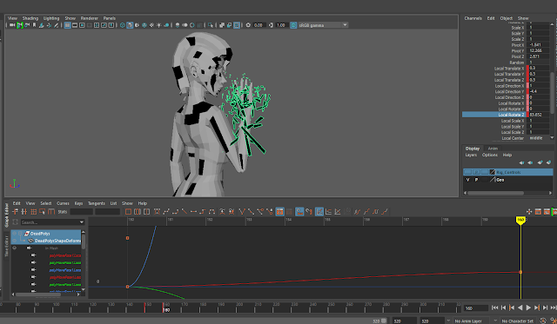Screen dimensions: 557x324
Task: Click Break Tangents icon in Graph Editor
Action: (x=242, y=212)
